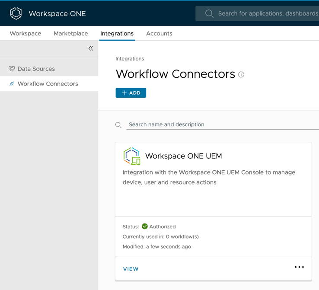
Task: Go to the Accounts tab
Action: pos(159,33)
